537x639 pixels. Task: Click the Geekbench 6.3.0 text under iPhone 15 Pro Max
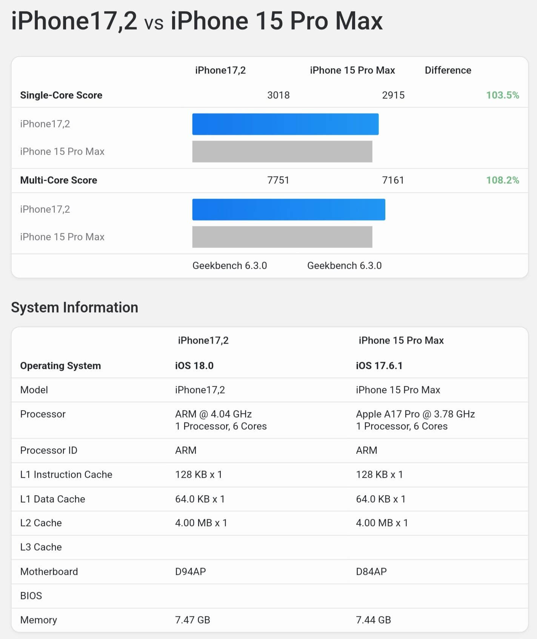pyautogui.click(x=344, y=266)
